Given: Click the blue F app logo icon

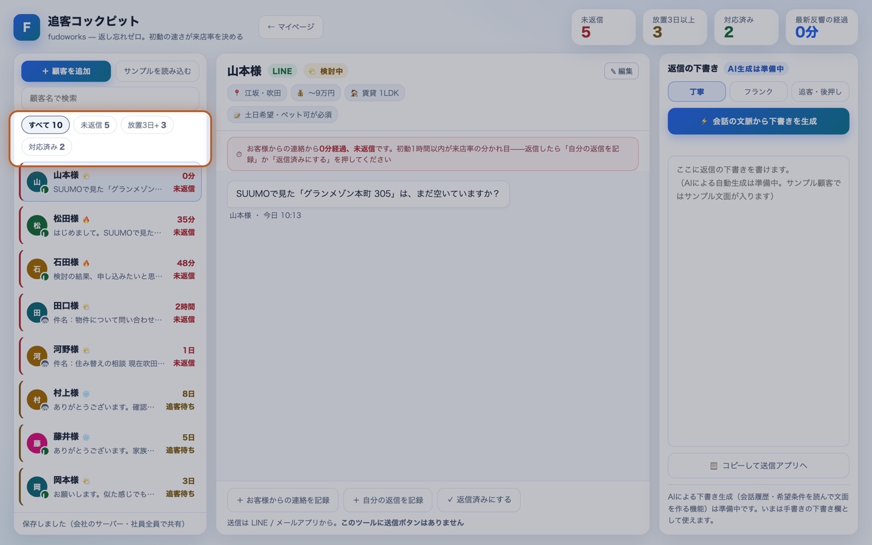Looking at the screenshot, I should click(27, 27).
